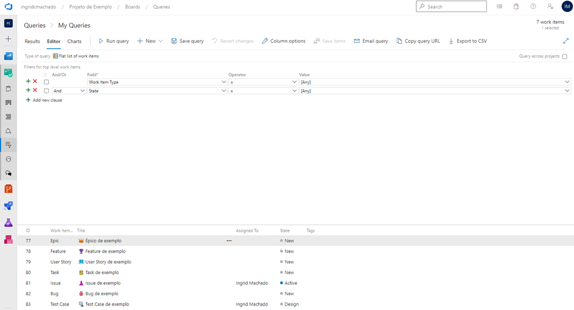Screen dimensions: 574x310
Task: Select the Editor tab
Action: pos(54,42)
